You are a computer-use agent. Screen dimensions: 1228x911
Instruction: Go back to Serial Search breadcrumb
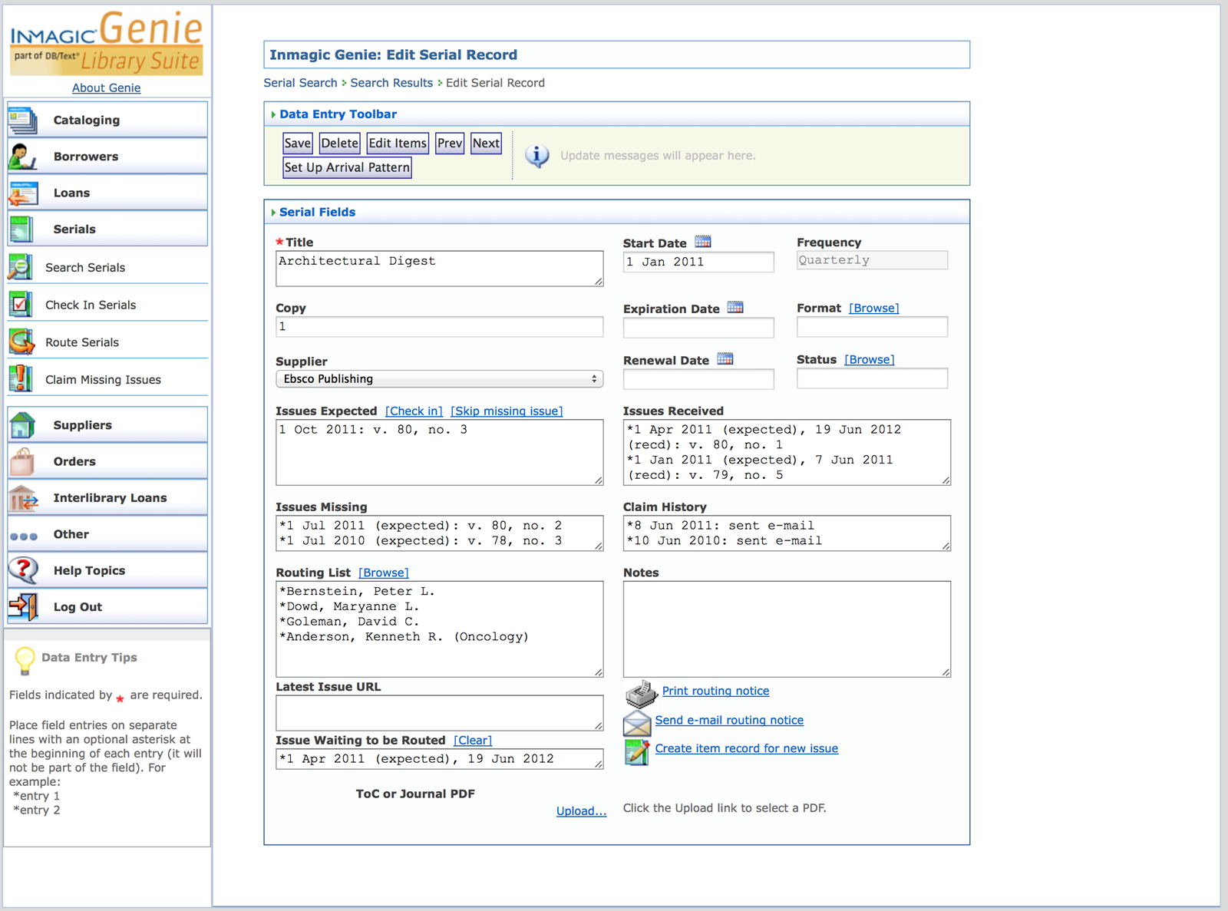[x=300, y=83]
